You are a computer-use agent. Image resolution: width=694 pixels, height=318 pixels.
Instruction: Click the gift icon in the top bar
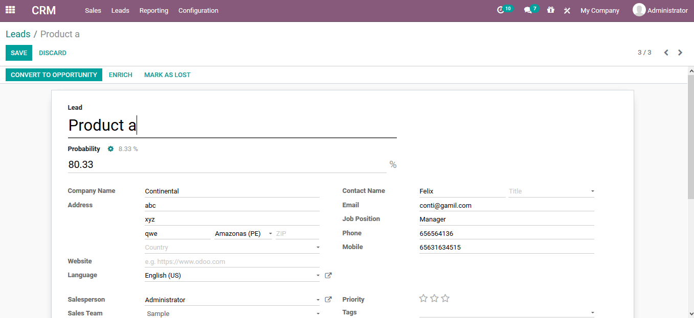click(x=550, y=10)
